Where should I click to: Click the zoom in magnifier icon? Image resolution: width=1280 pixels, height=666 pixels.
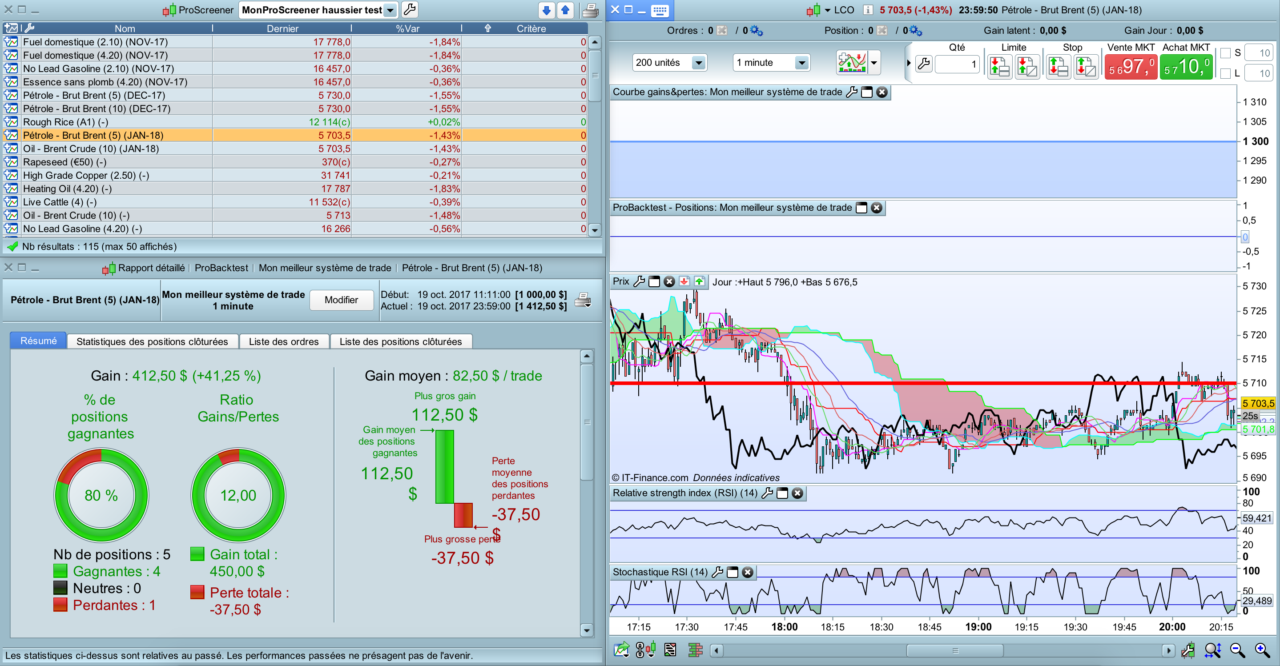tap(1262, 650)
